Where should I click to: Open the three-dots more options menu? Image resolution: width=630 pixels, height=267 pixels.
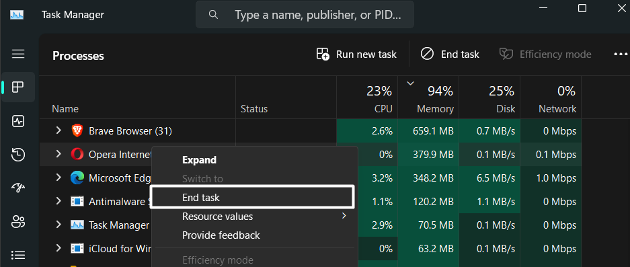pyautogui.click(x=621, y=54)
